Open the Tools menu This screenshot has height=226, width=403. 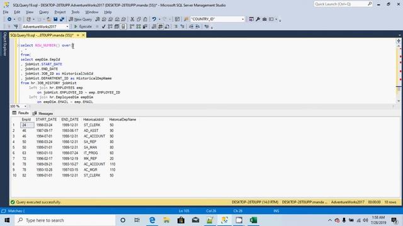coord(76,12)
